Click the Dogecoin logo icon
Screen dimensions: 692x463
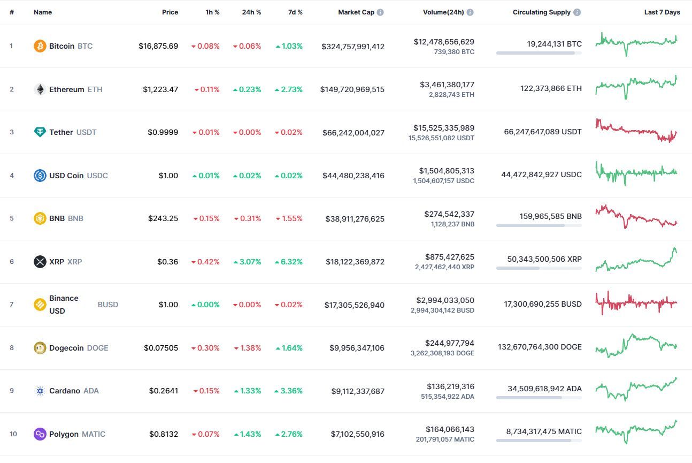(40, 348)
